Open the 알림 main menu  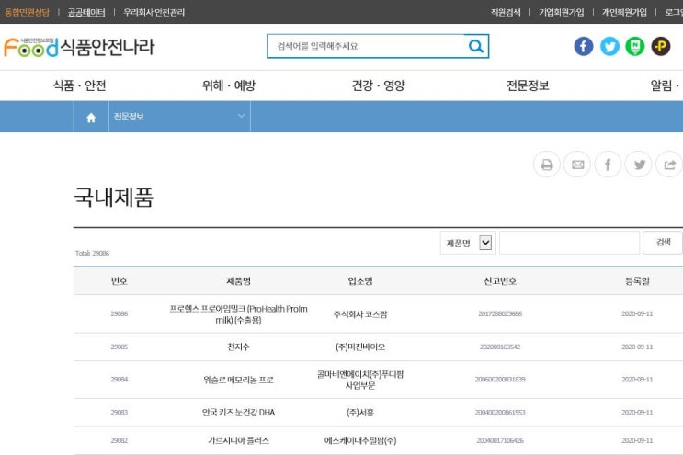coord(665,85)
